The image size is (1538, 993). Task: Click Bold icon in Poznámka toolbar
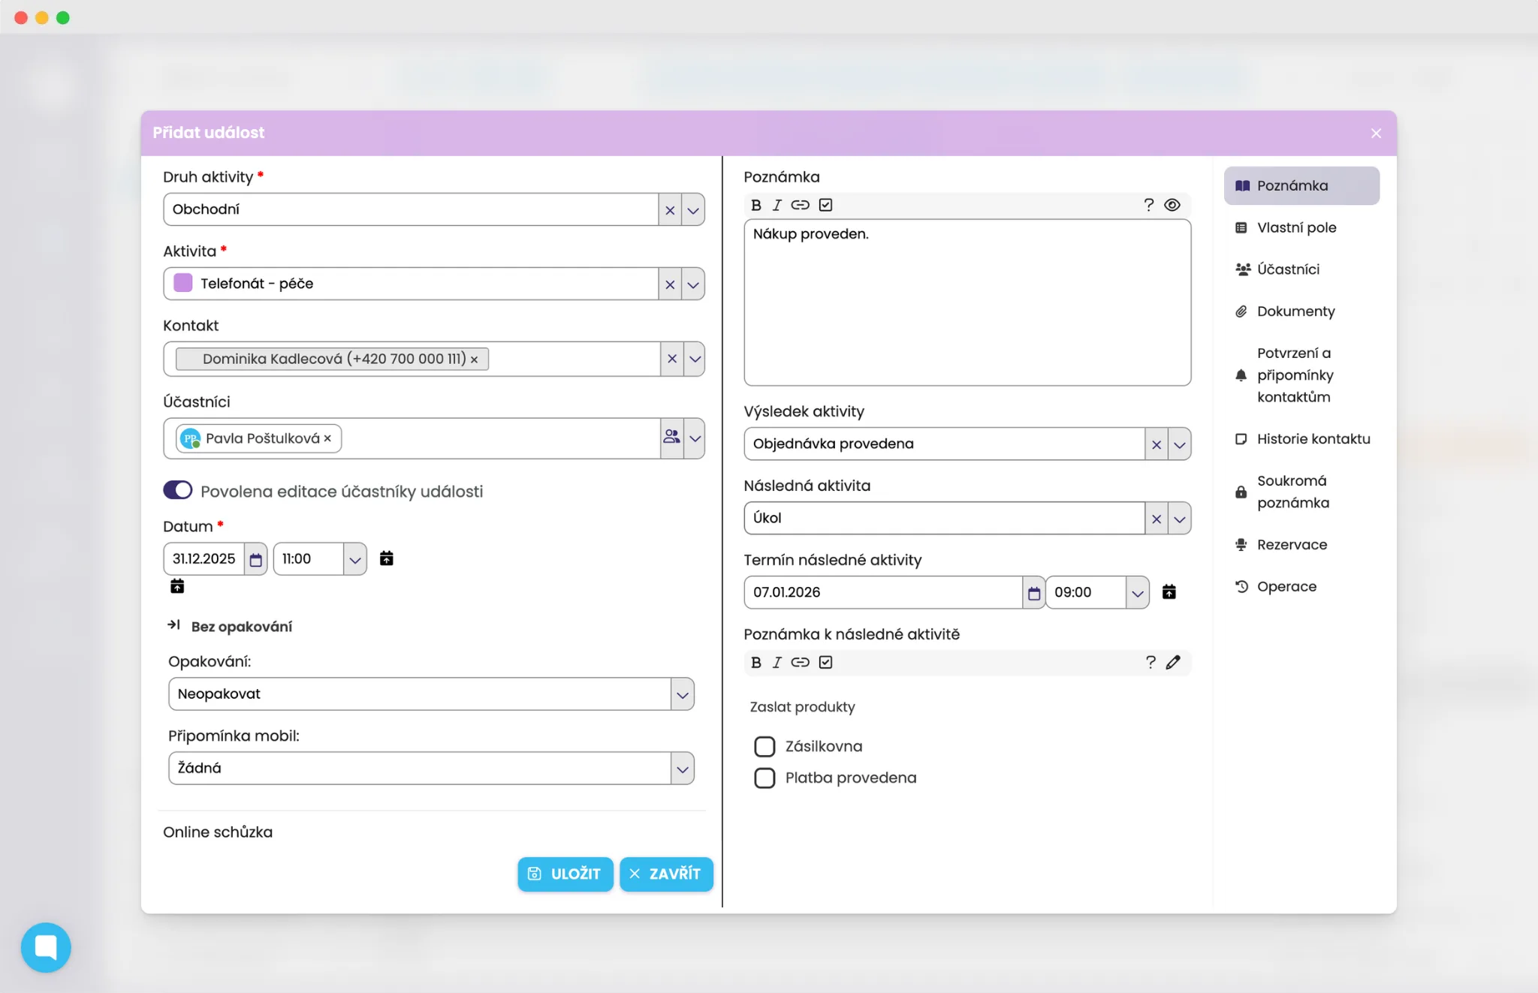[x=756, y=205]
